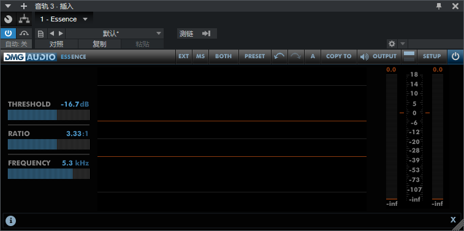Open the plugin window dropdown triangle menu
This screenshot has width=464, height=231.
[8, 6]
